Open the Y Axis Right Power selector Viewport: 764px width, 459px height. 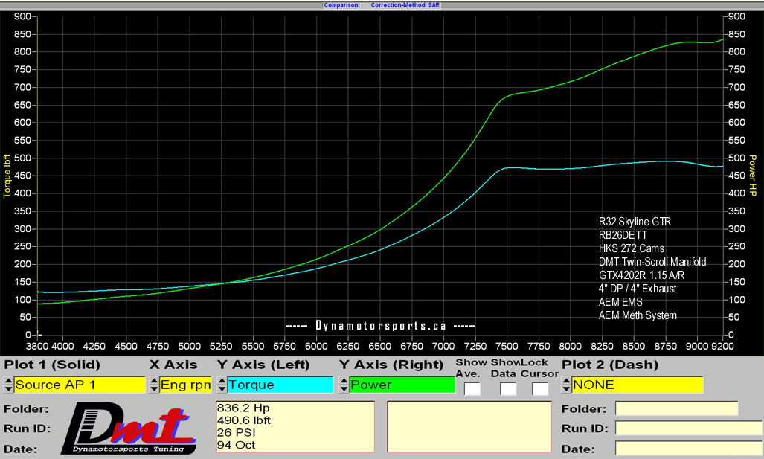coord(402,385)
